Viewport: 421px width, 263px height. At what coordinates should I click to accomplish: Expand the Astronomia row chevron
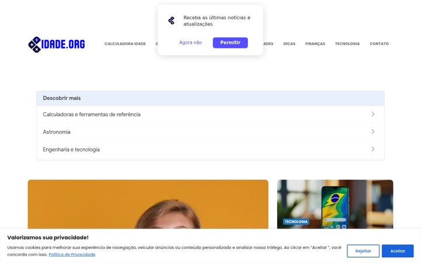[x=373, y=131]
